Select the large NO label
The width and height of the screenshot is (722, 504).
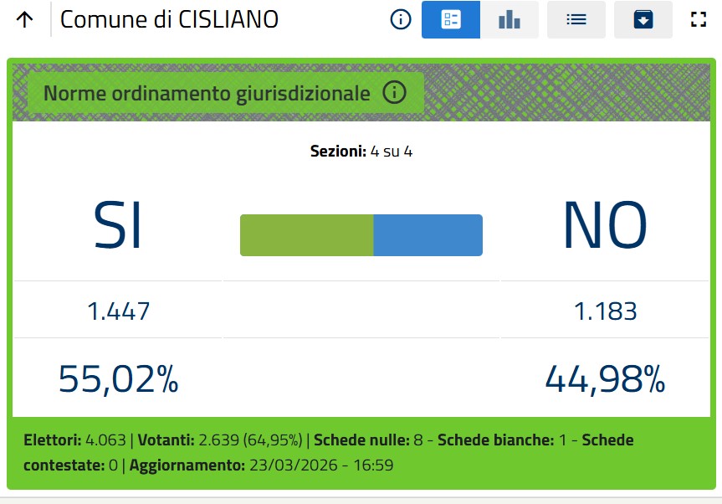[x=605, y=226]
